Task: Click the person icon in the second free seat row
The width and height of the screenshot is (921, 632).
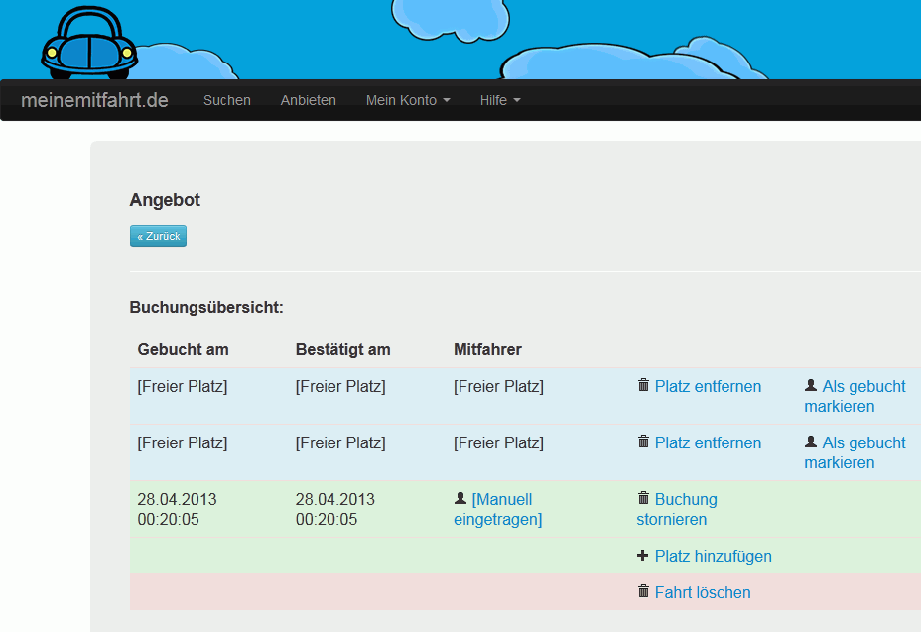Action: pyautogui.click(x=811, y=442)
